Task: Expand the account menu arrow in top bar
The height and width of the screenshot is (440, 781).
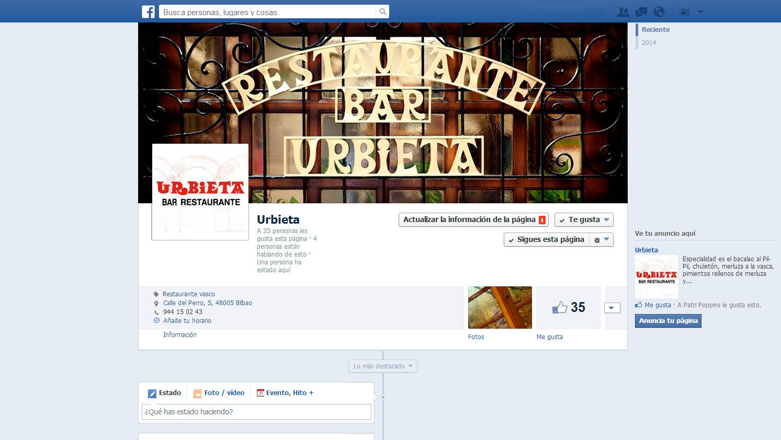Action: 700,12
